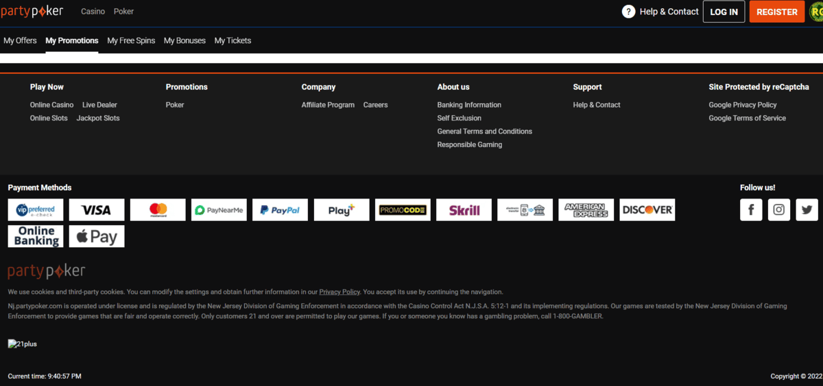Select the Play+ payment icon
Screen dimensions: 823x386
(x=342, y=210)
